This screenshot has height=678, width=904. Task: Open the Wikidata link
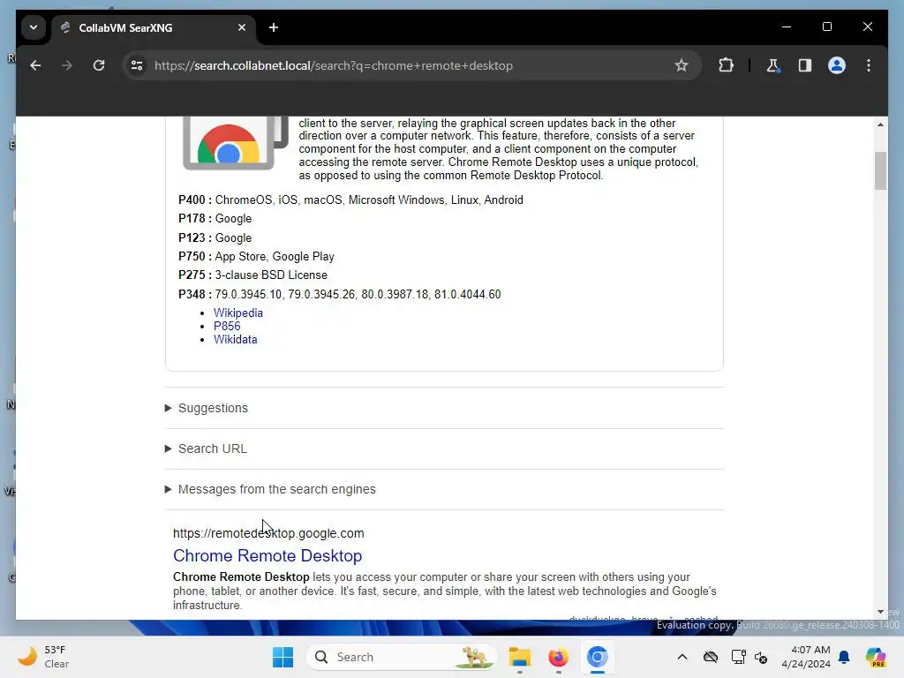click(x=235, y=340)
